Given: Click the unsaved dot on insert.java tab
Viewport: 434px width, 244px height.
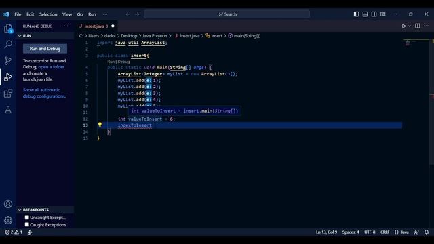Looking at the screenshot, I should click(113, 26).
